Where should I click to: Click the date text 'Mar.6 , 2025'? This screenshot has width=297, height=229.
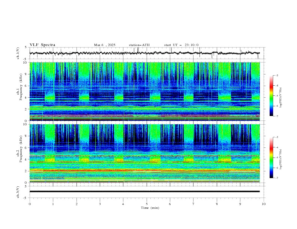105,45
